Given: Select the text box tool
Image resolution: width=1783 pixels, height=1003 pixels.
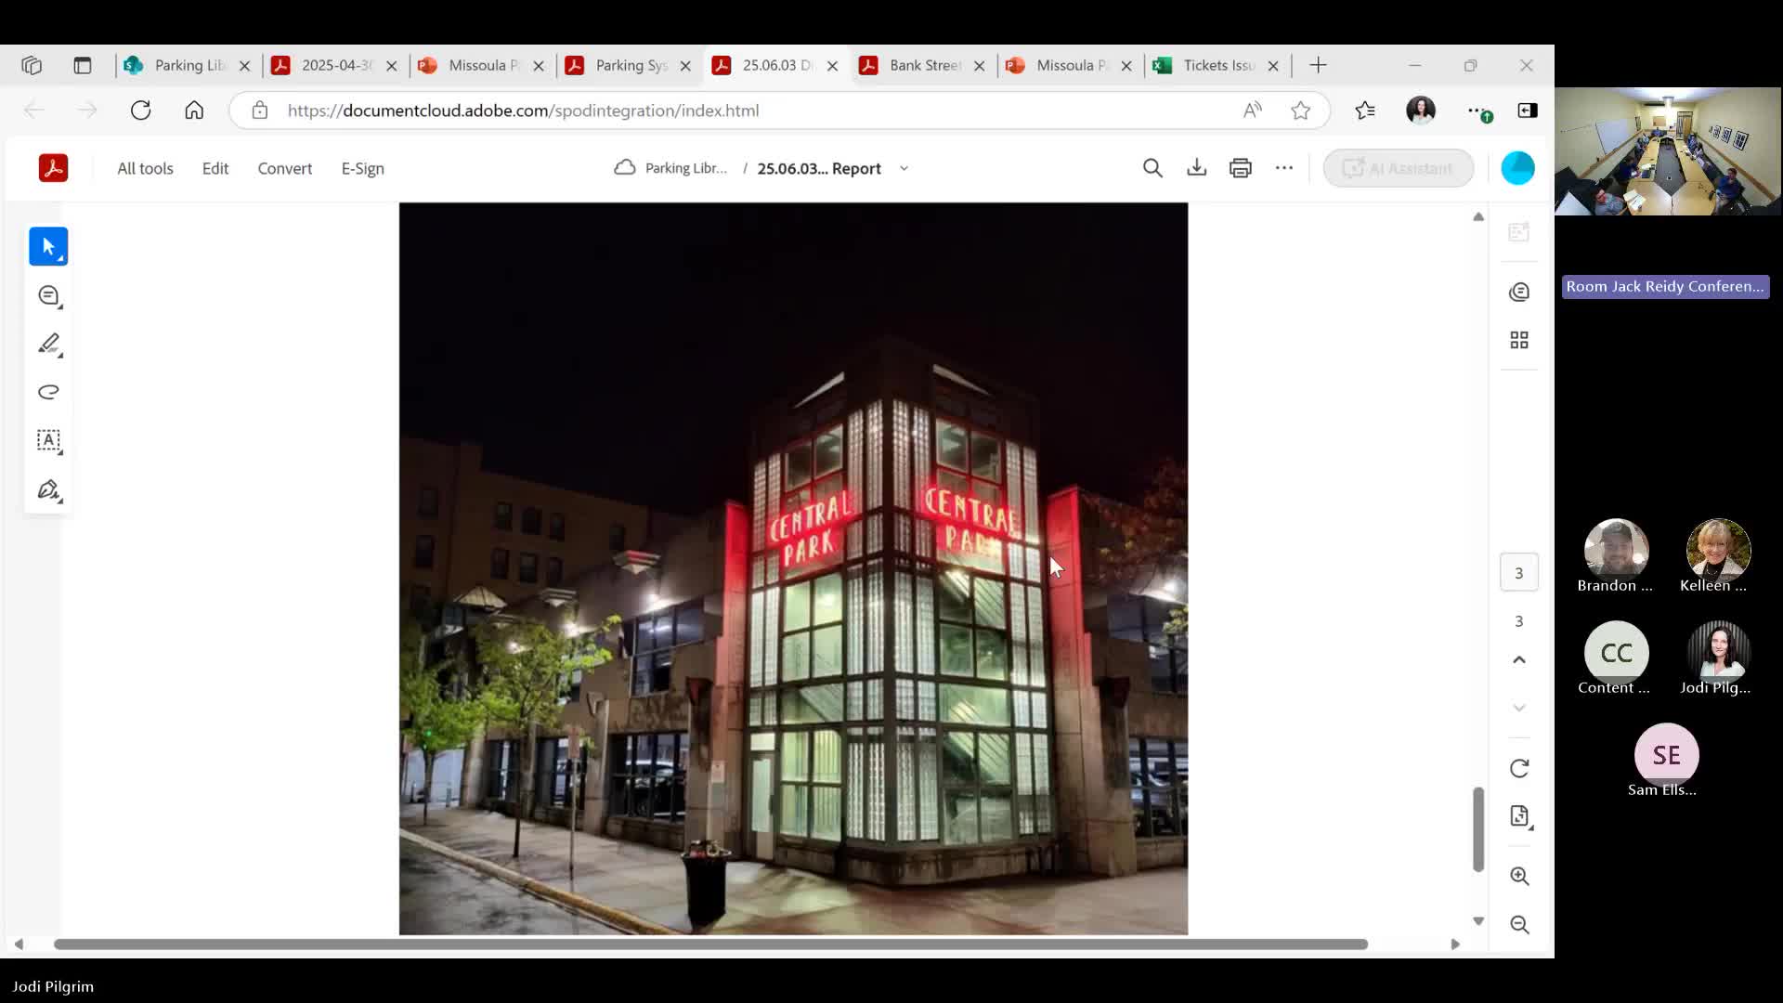Looking at the screenshot, I should coord(48,440).
